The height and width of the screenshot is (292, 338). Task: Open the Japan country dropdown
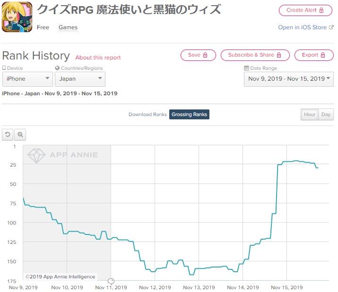(x=80, y=79)
